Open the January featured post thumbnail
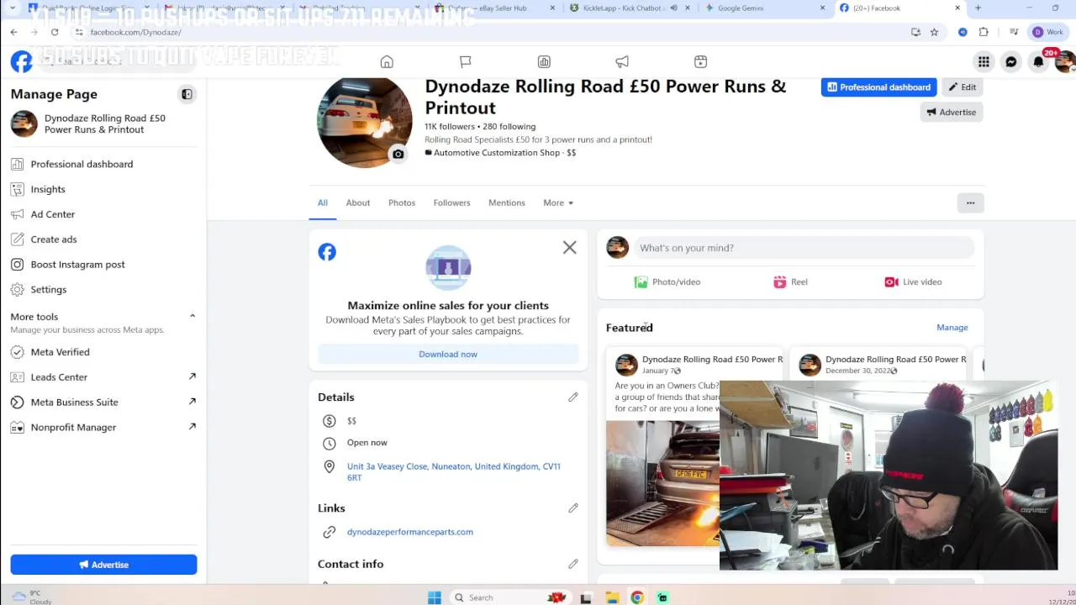The image size is (1076, 605). pos(662,483)
